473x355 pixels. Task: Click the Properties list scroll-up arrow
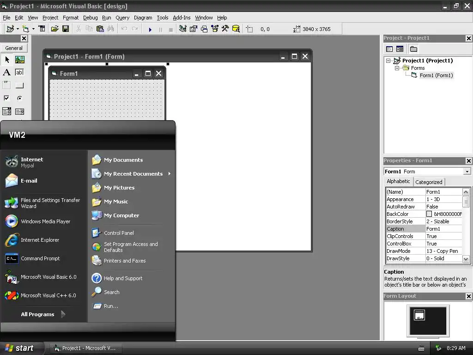466,192
